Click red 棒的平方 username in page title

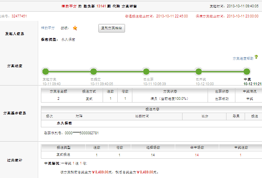pos(69,7)
